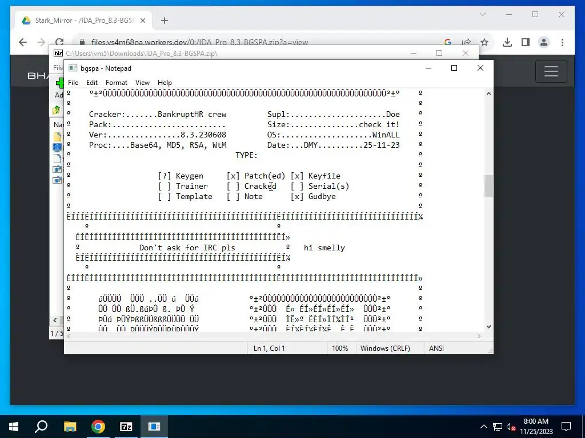
Task: Select the Stark_Mirror browser tab
Action: coord(83,21)
